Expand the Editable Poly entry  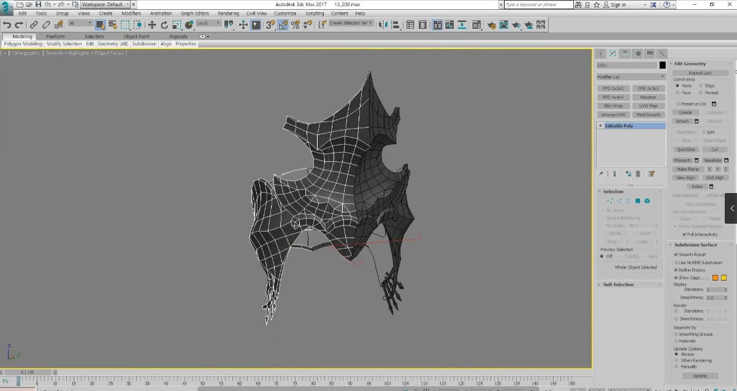coord(600,126)
